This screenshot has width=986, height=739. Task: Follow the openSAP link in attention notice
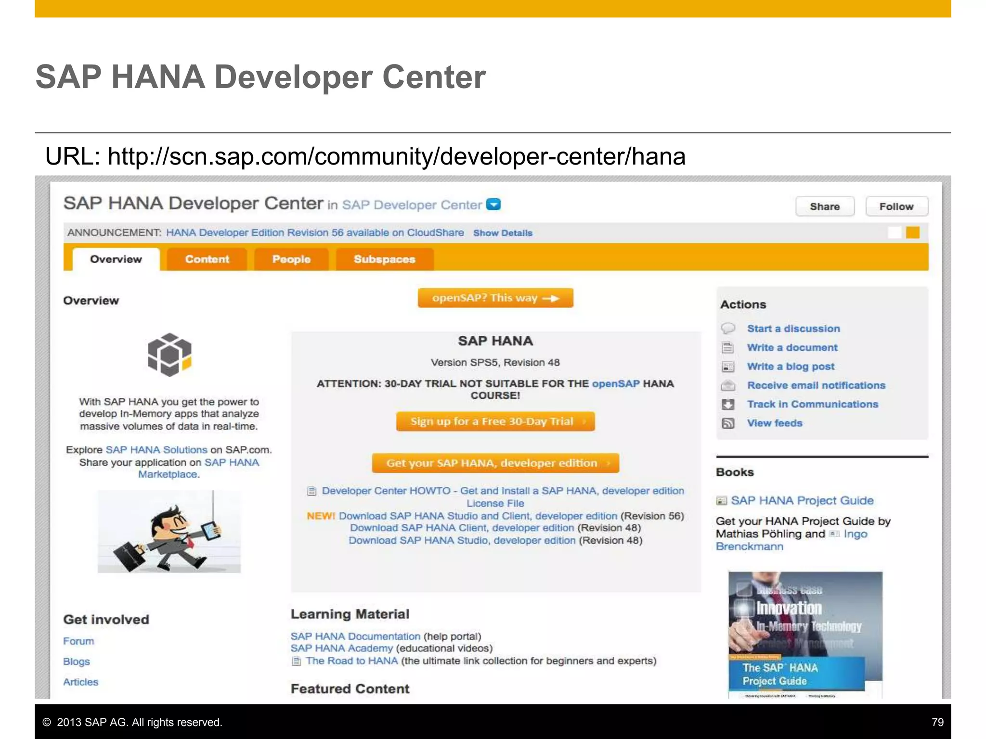tap(616, 384)
